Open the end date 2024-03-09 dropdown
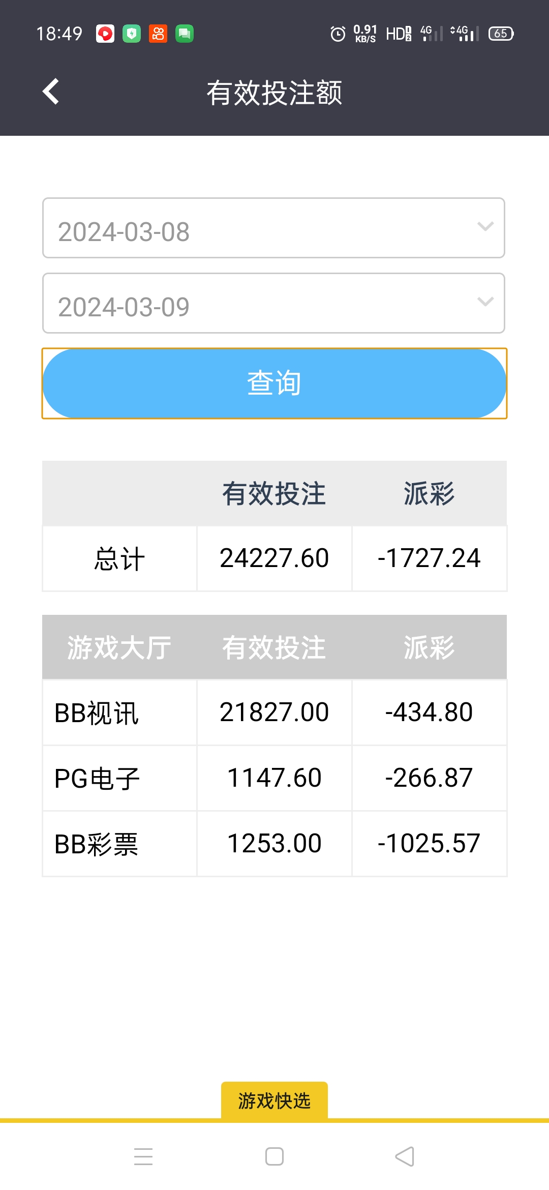The width and height of the screenshot is (549, 1190). click(273, 303)
